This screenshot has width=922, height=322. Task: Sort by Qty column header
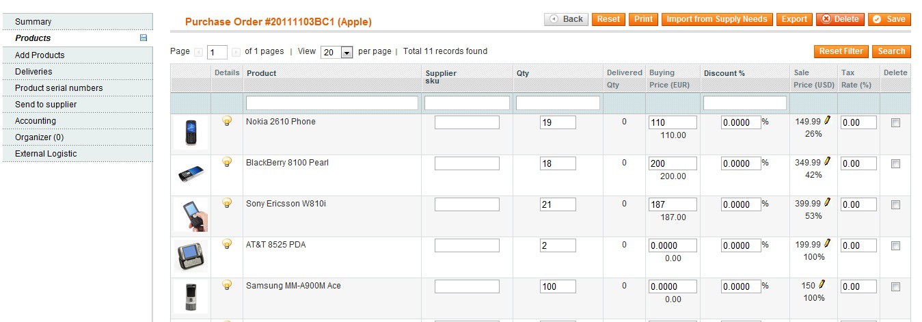coord(523,73)
